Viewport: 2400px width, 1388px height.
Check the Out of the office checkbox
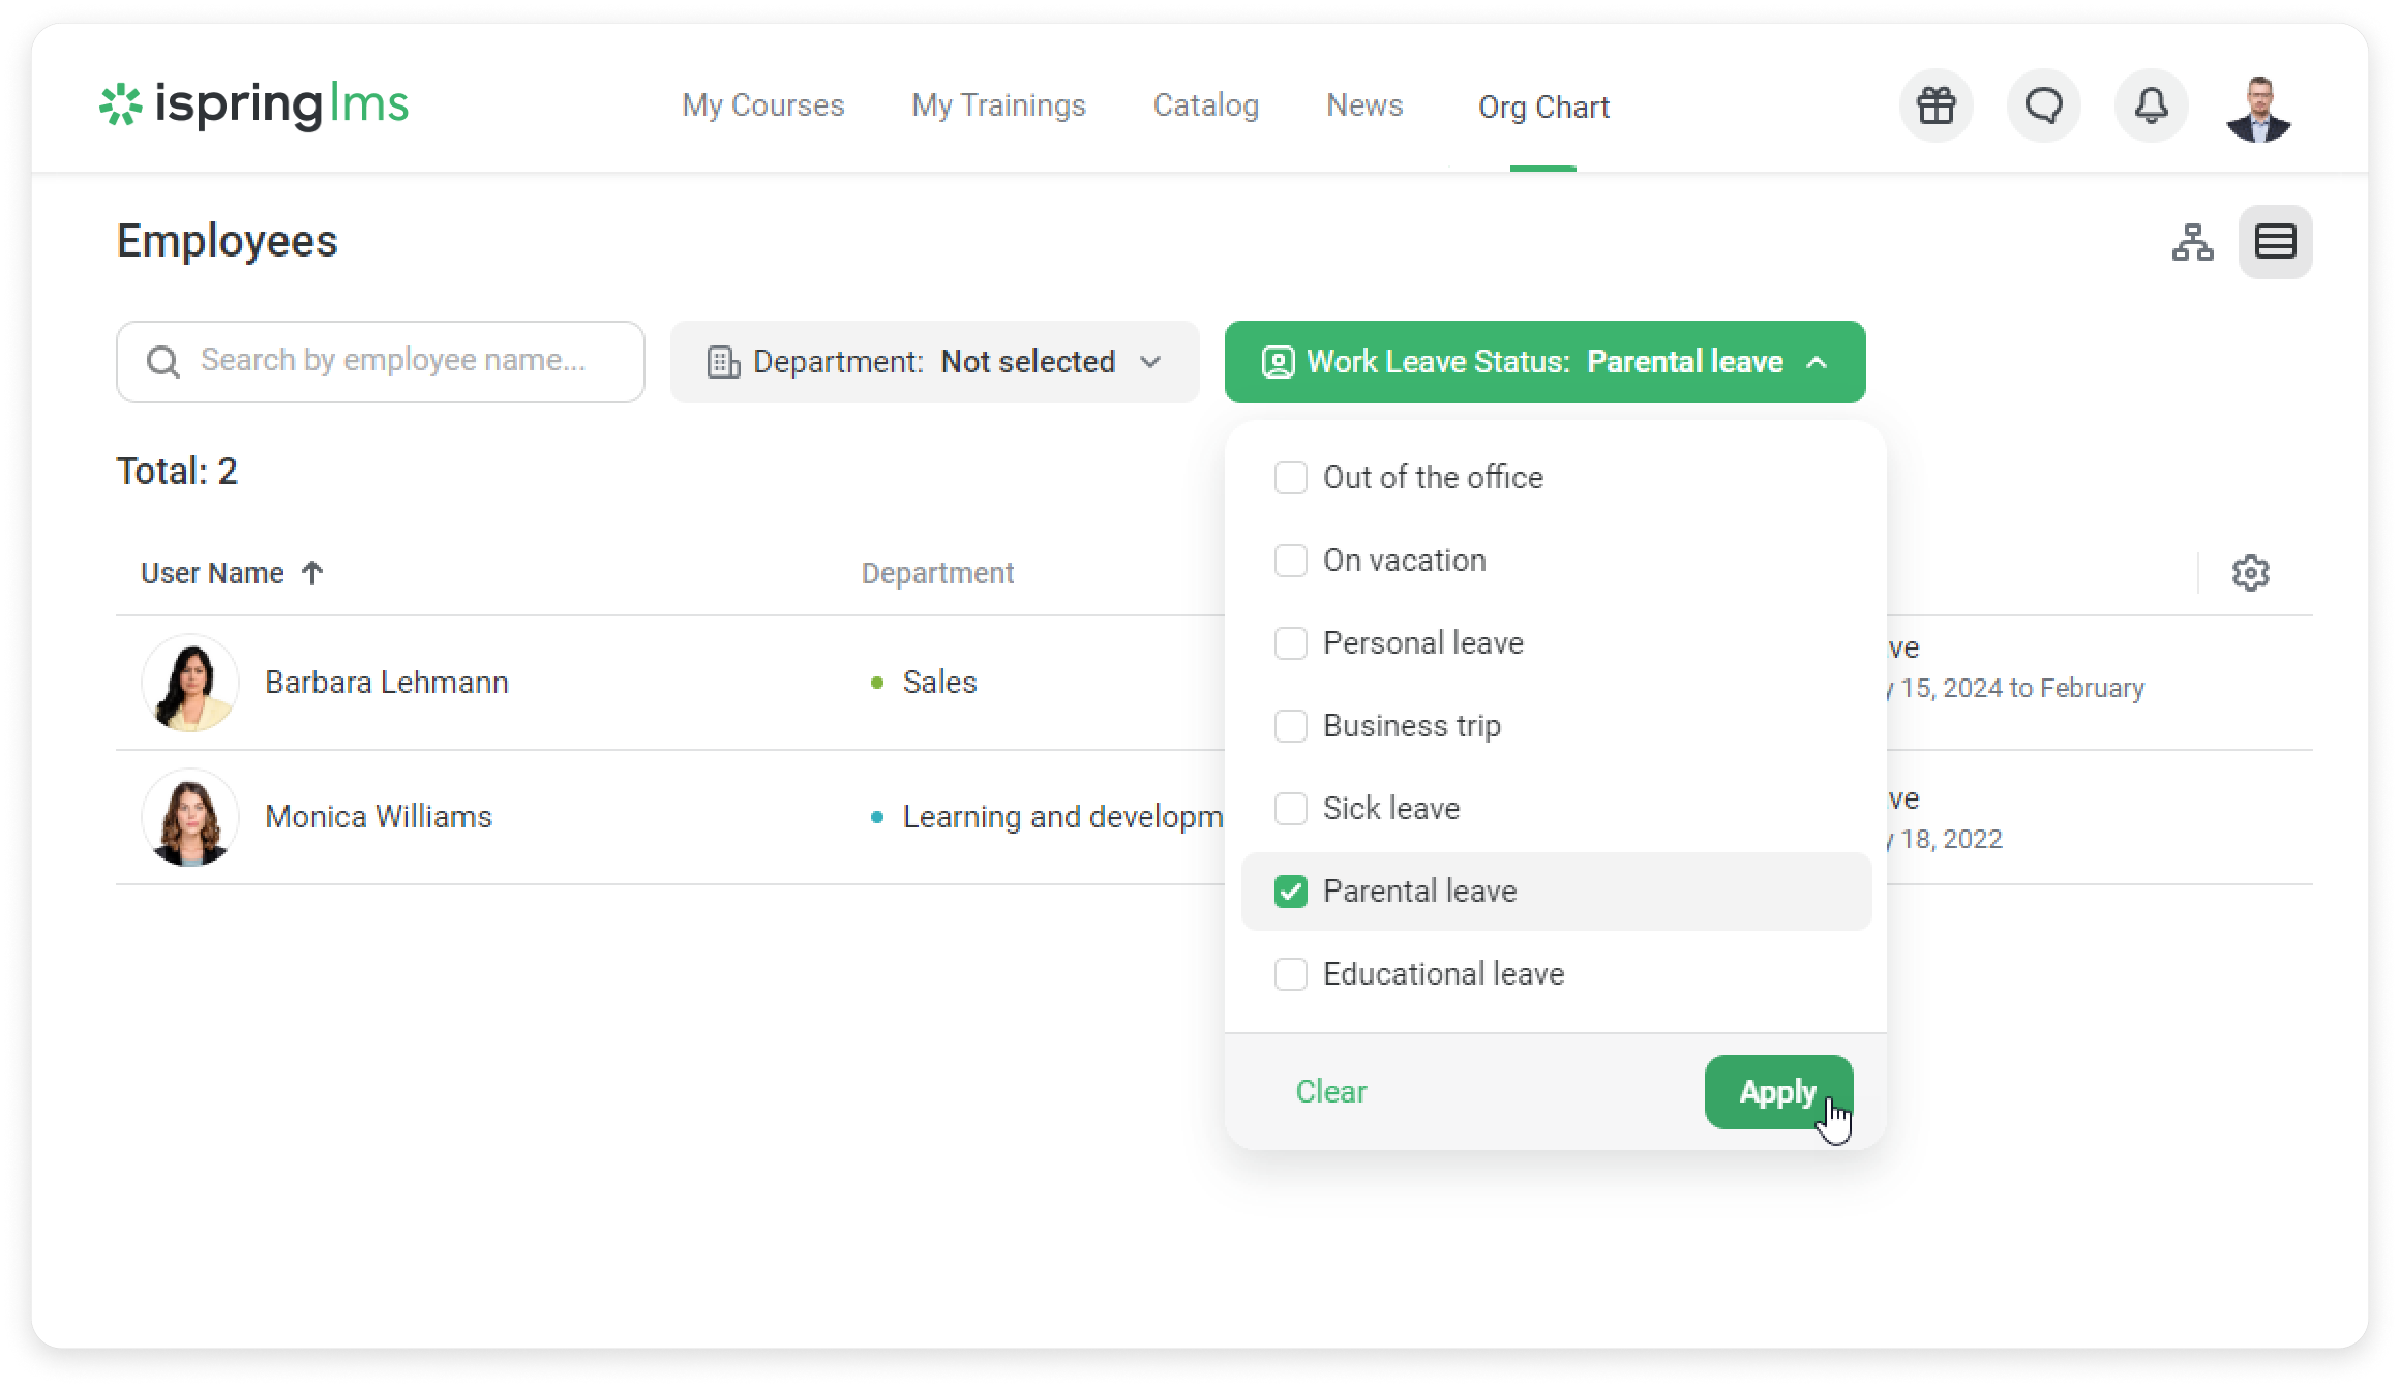1291,477
